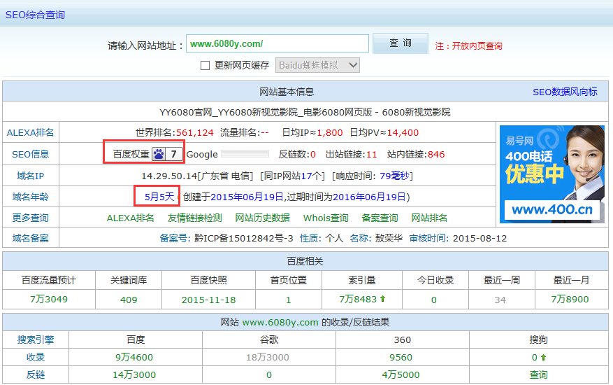
Task: Click the Google PageRank bar
Action: click(245, 154)
